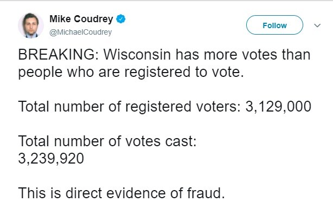Click the number 3,239,920
This screenshot has height=202, width=333.
(x=51, y=159)
